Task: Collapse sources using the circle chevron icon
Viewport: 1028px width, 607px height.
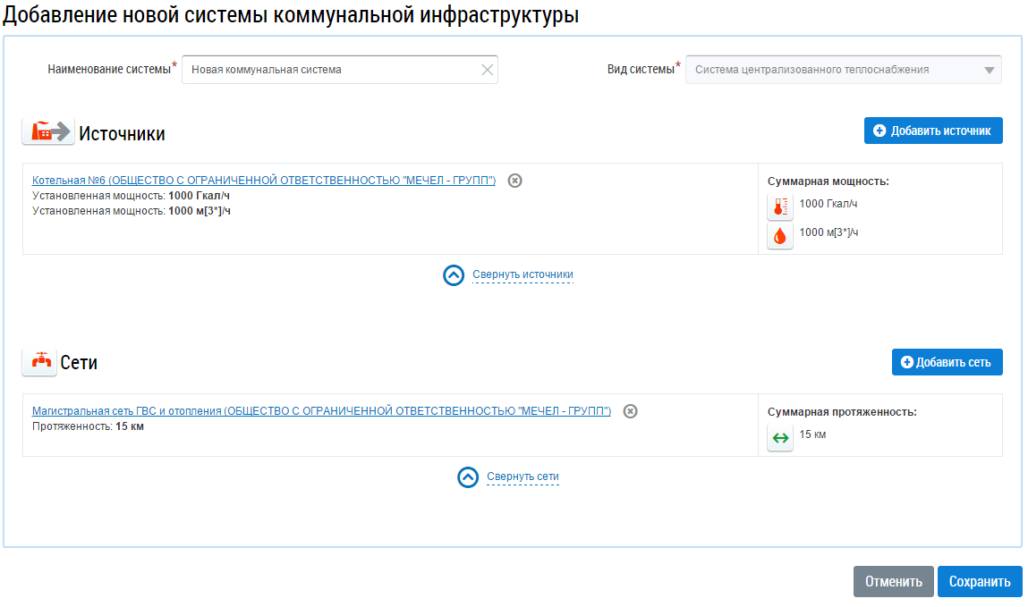Action: (454, 275)
